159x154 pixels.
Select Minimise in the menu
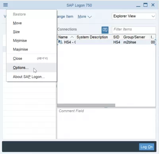[x=31, y=40]
